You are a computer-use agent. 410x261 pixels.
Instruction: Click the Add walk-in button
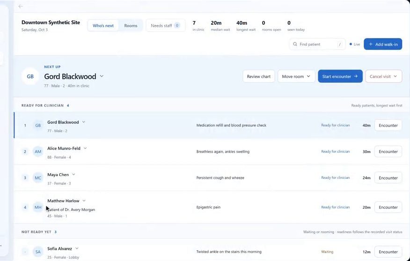tap(383, 44)
